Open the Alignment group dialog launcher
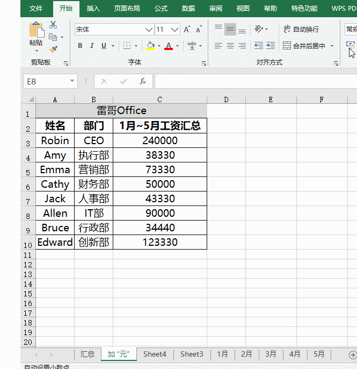 click(x=336, y=63)
